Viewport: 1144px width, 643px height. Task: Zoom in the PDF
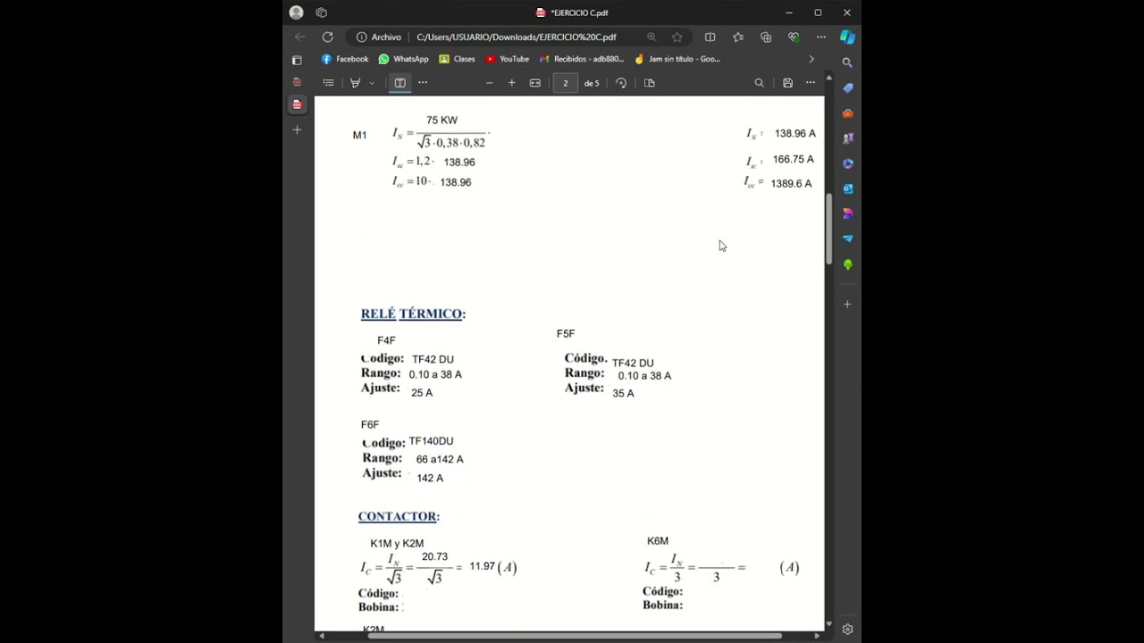[511, 83]
